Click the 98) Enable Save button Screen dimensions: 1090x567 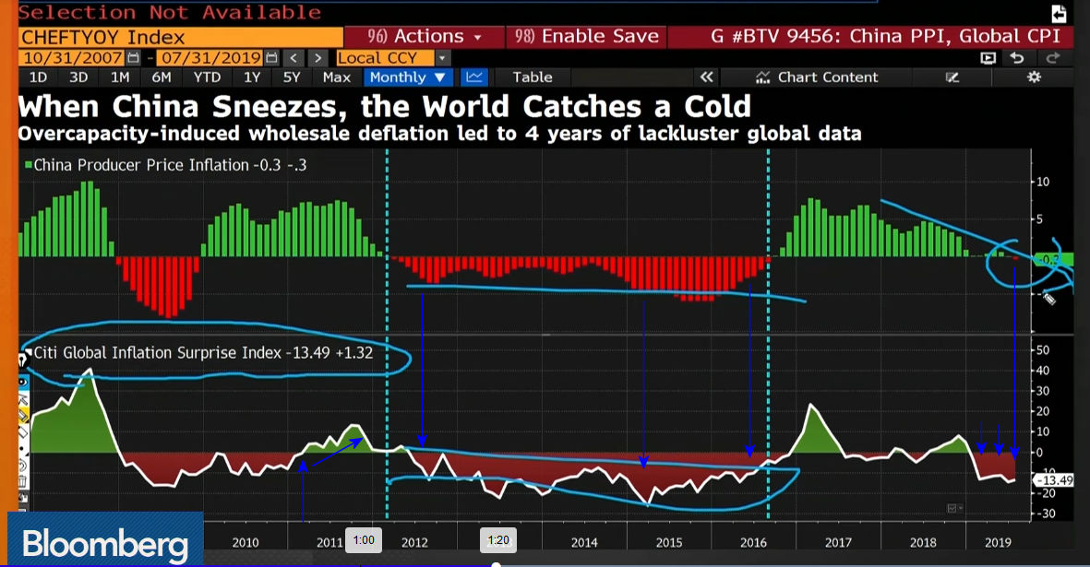click(x=586, y=36)
